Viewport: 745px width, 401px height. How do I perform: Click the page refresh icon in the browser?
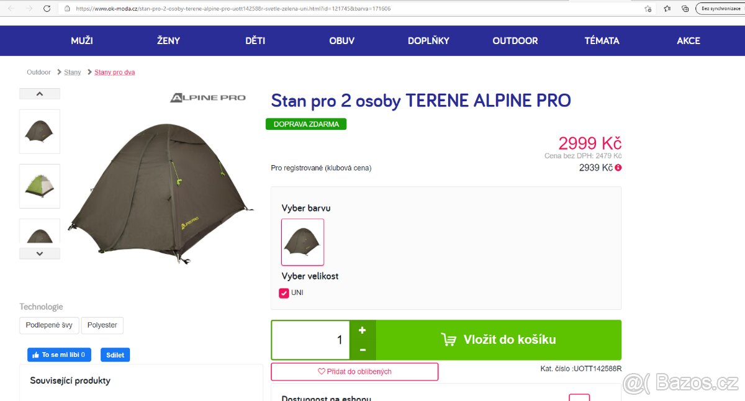coord(47,8)
